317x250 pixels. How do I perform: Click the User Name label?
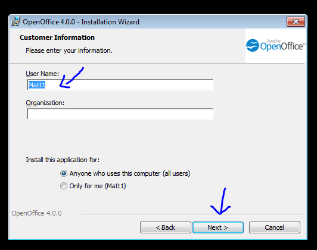[x=42, y=74]
